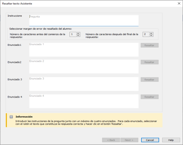Click Resaltar button for Enunciado 1
This screenshot has height=145, width=183.
149,45
